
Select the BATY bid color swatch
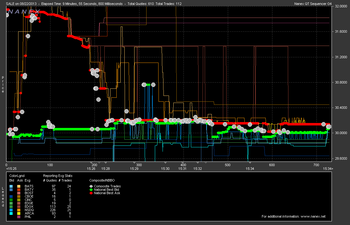tap(11, 190)
